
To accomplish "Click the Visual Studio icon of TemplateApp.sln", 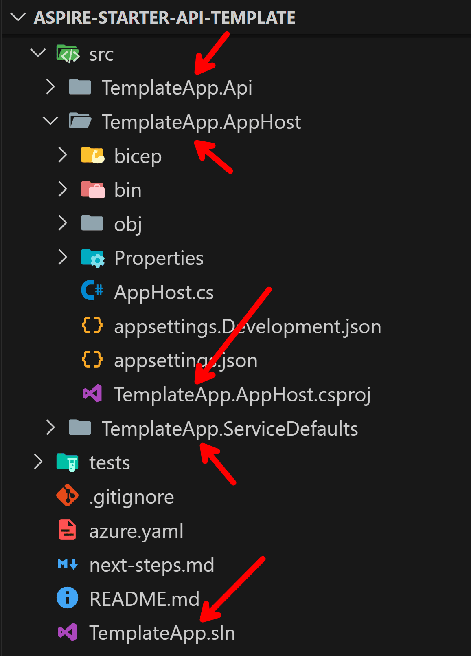I will click(67, 632).
